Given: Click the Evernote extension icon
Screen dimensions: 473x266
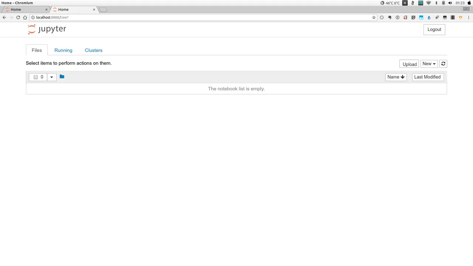Looking at the screenshot, I should pyautogui.click(x=389, y=17).
